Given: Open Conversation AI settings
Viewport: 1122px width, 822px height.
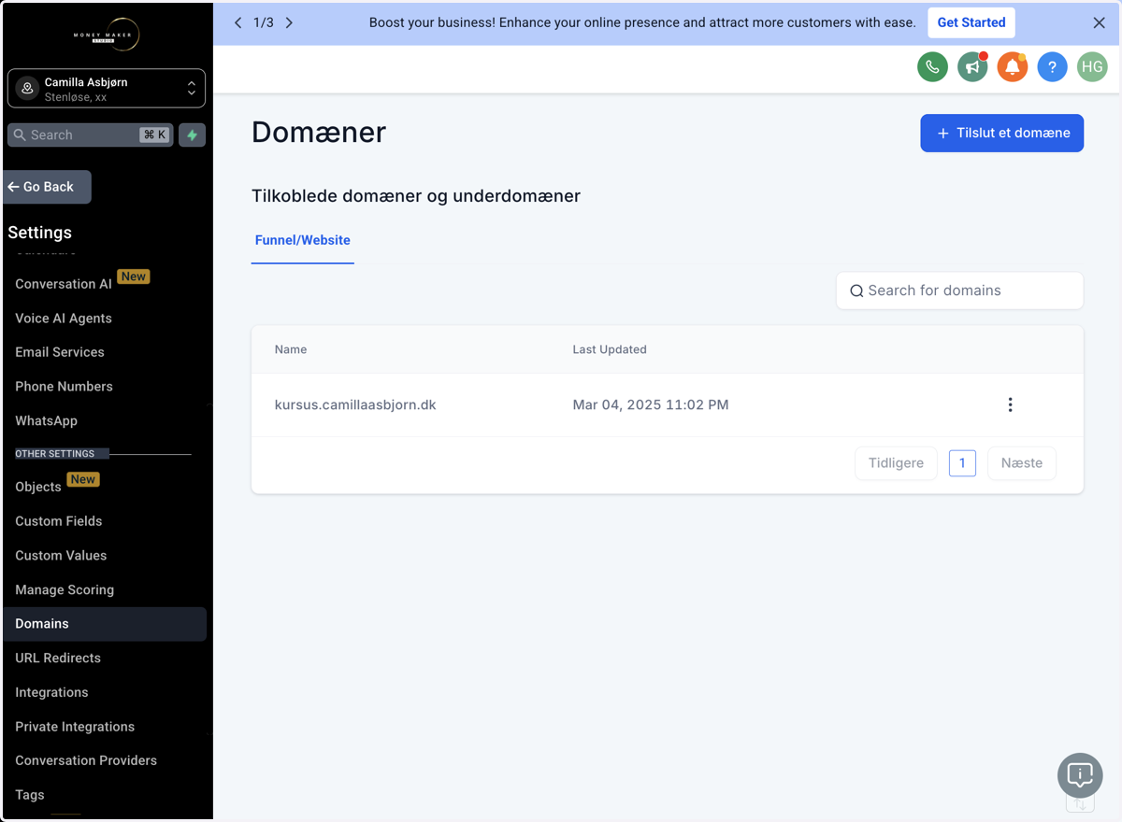Looking at the screenshot, I should 64,284.
